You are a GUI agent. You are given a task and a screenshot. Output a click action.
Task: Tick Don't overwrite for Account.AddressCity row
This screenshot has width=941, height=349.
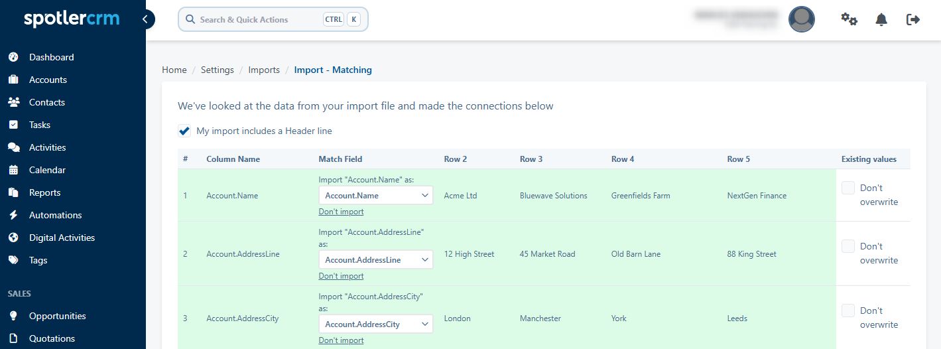coord(848,311)
